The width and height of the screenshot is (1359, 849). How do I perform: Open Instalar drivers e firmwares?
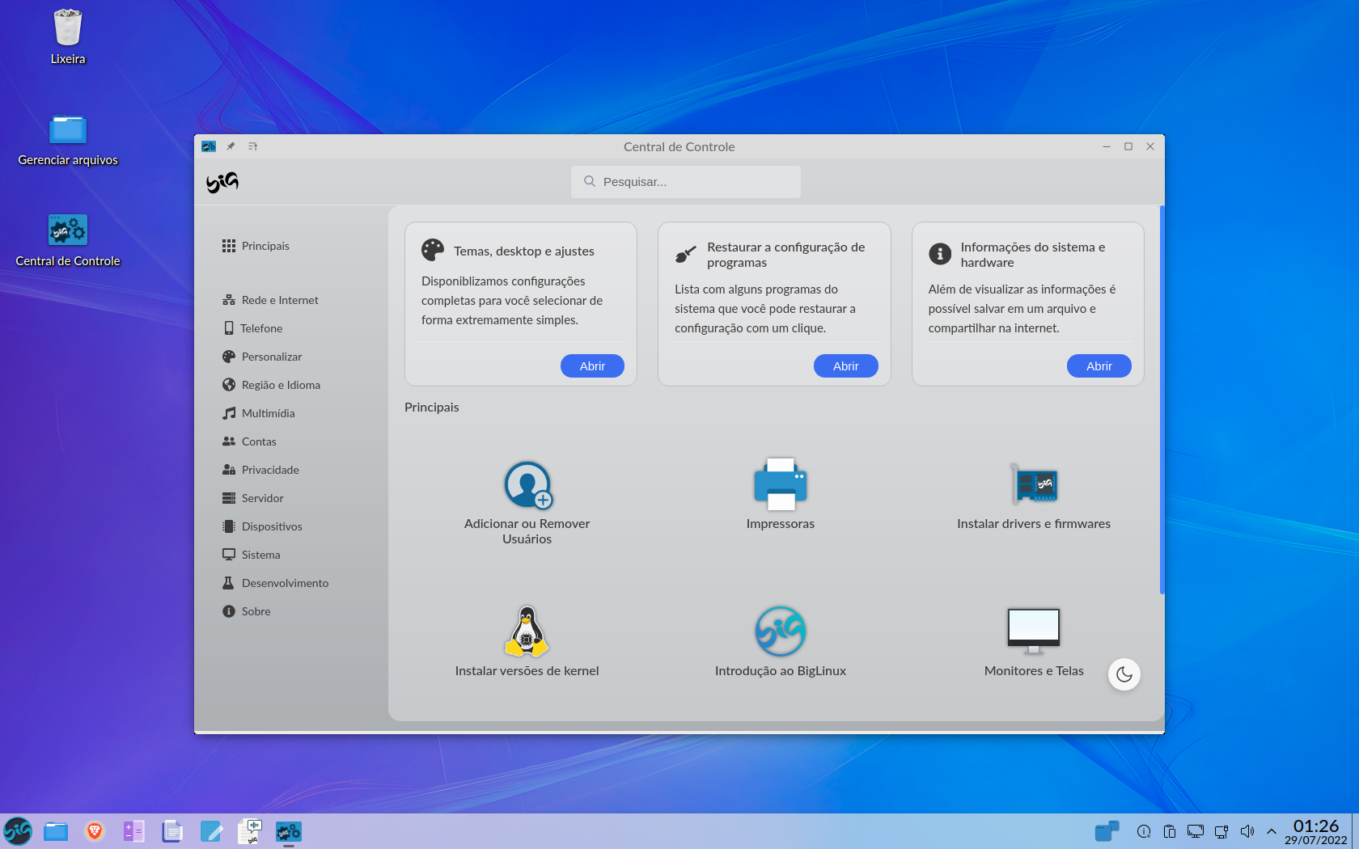1034,495
